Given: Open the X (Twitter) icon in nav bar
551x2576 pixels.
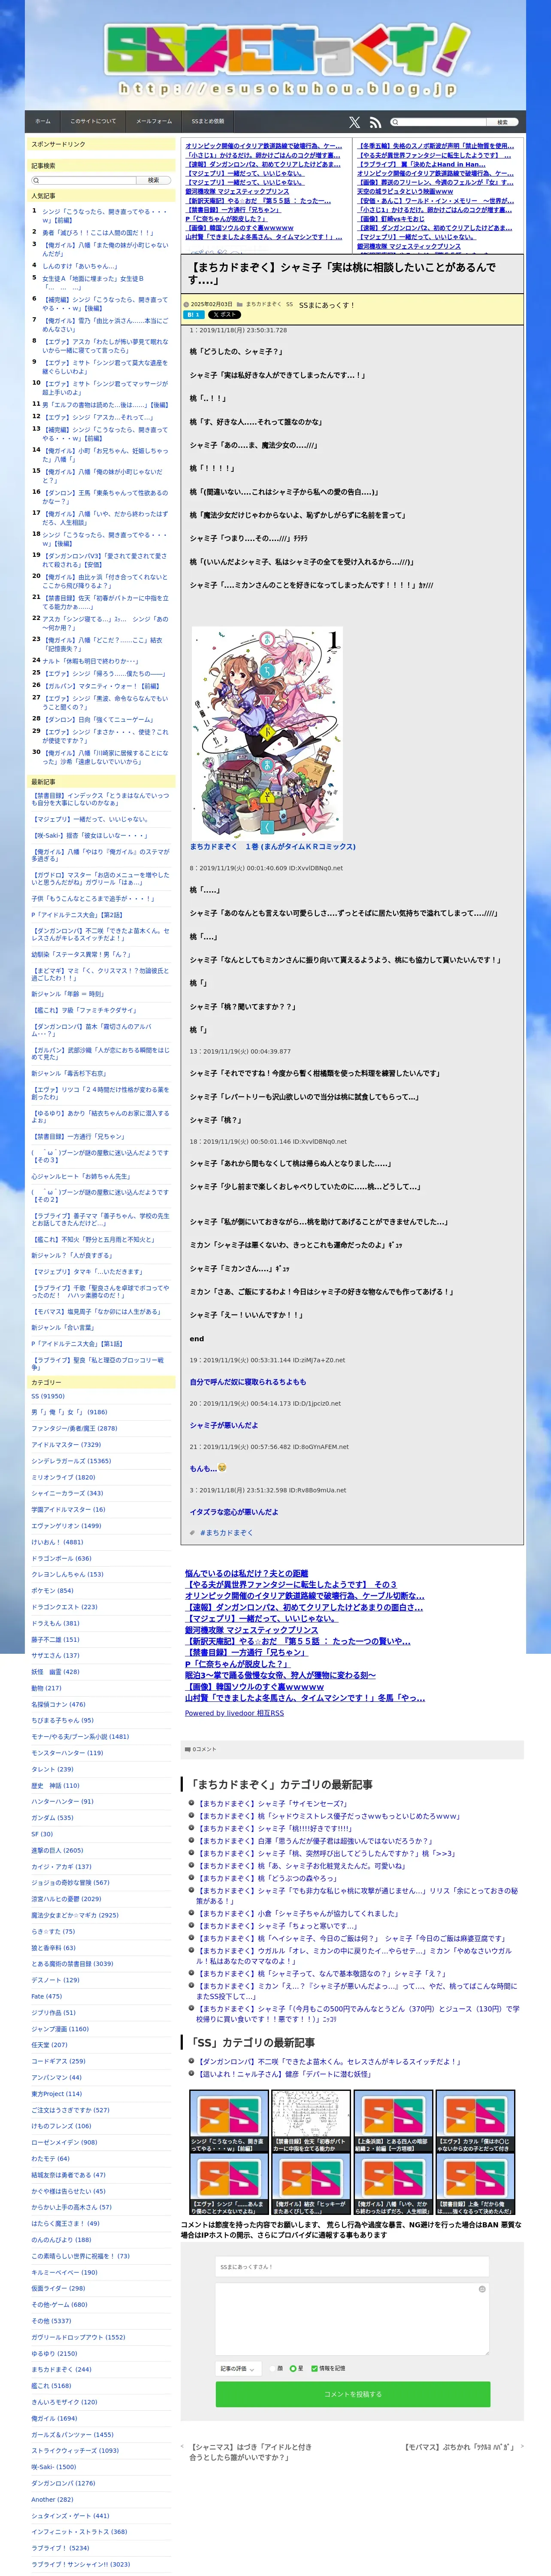Looking at the screenshot, I should pos(354,122).
